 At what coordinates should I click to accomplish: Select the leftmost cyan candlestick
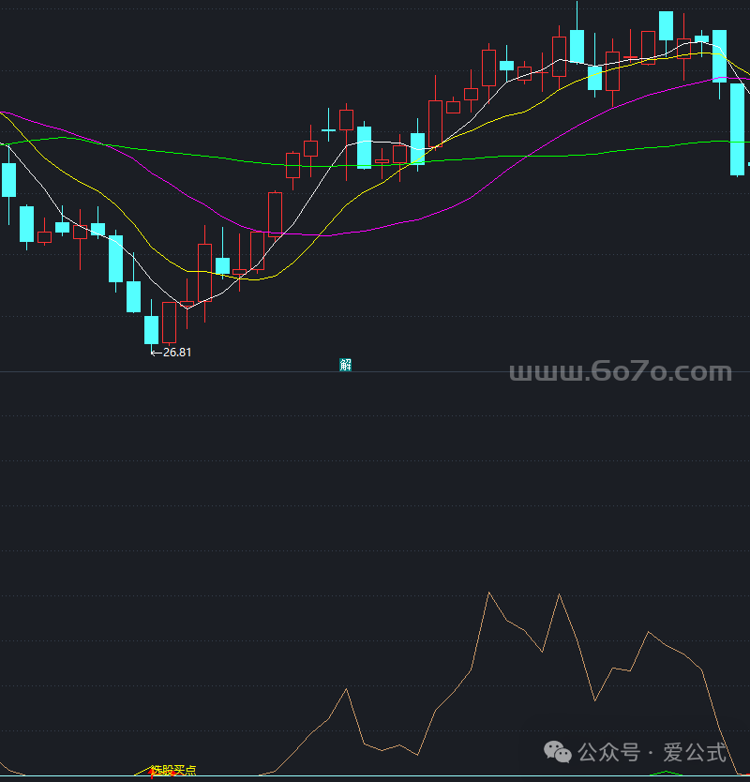[x=9, y=179]
